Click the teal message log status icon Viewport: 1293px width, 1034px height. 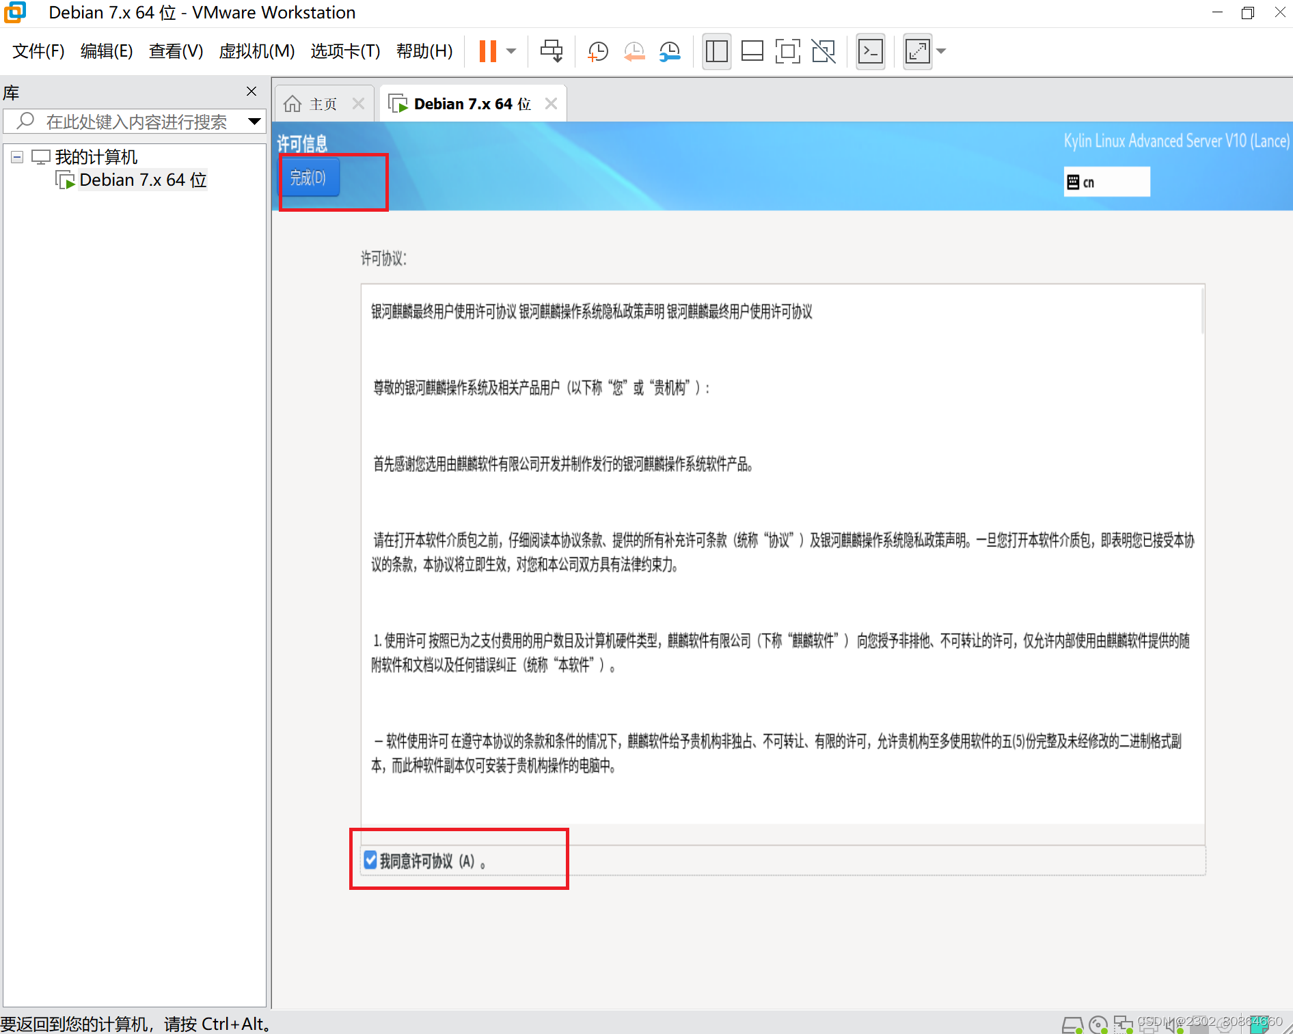pyautogui.click(x=1260, y=1024)
